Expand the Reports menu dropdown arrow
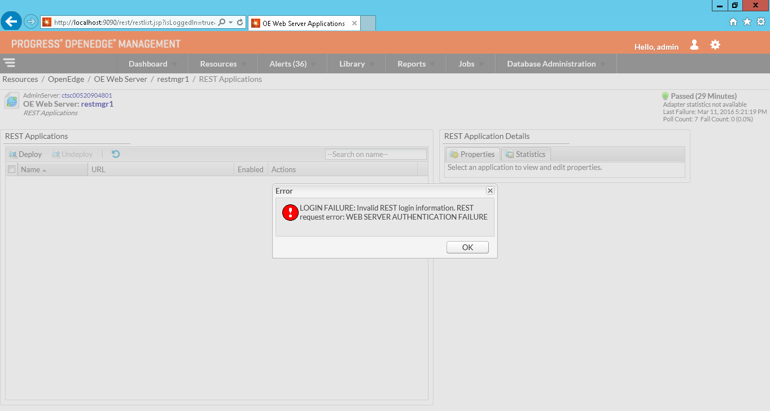 [433, 64]
